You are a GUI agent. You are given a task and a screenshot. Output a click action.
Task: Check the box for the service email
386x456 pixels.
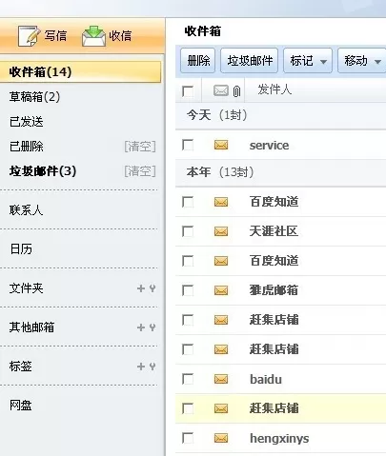tap(188, 145)
